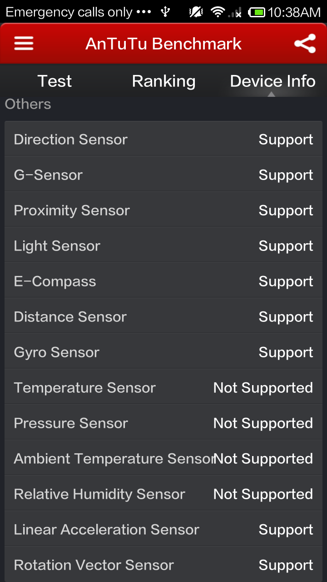Tap the USB connection status icon
The width and height of the screenshot is (327, 582).
click(x=166, y=12)
